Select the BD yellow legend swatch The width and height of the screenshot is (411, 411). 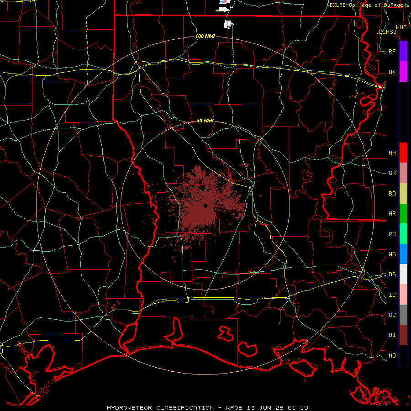coord(403,194)
